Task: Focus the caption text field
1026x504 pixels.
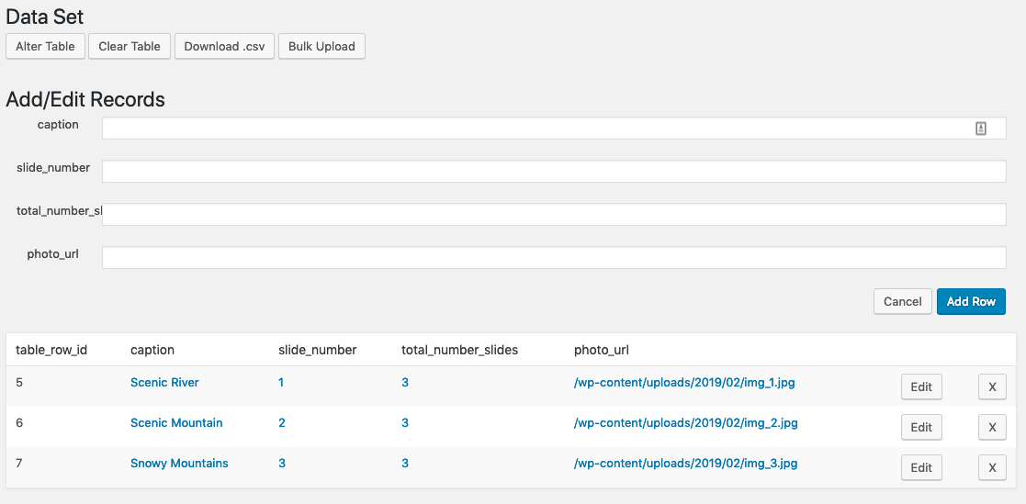Action: [x=533, y=129]
